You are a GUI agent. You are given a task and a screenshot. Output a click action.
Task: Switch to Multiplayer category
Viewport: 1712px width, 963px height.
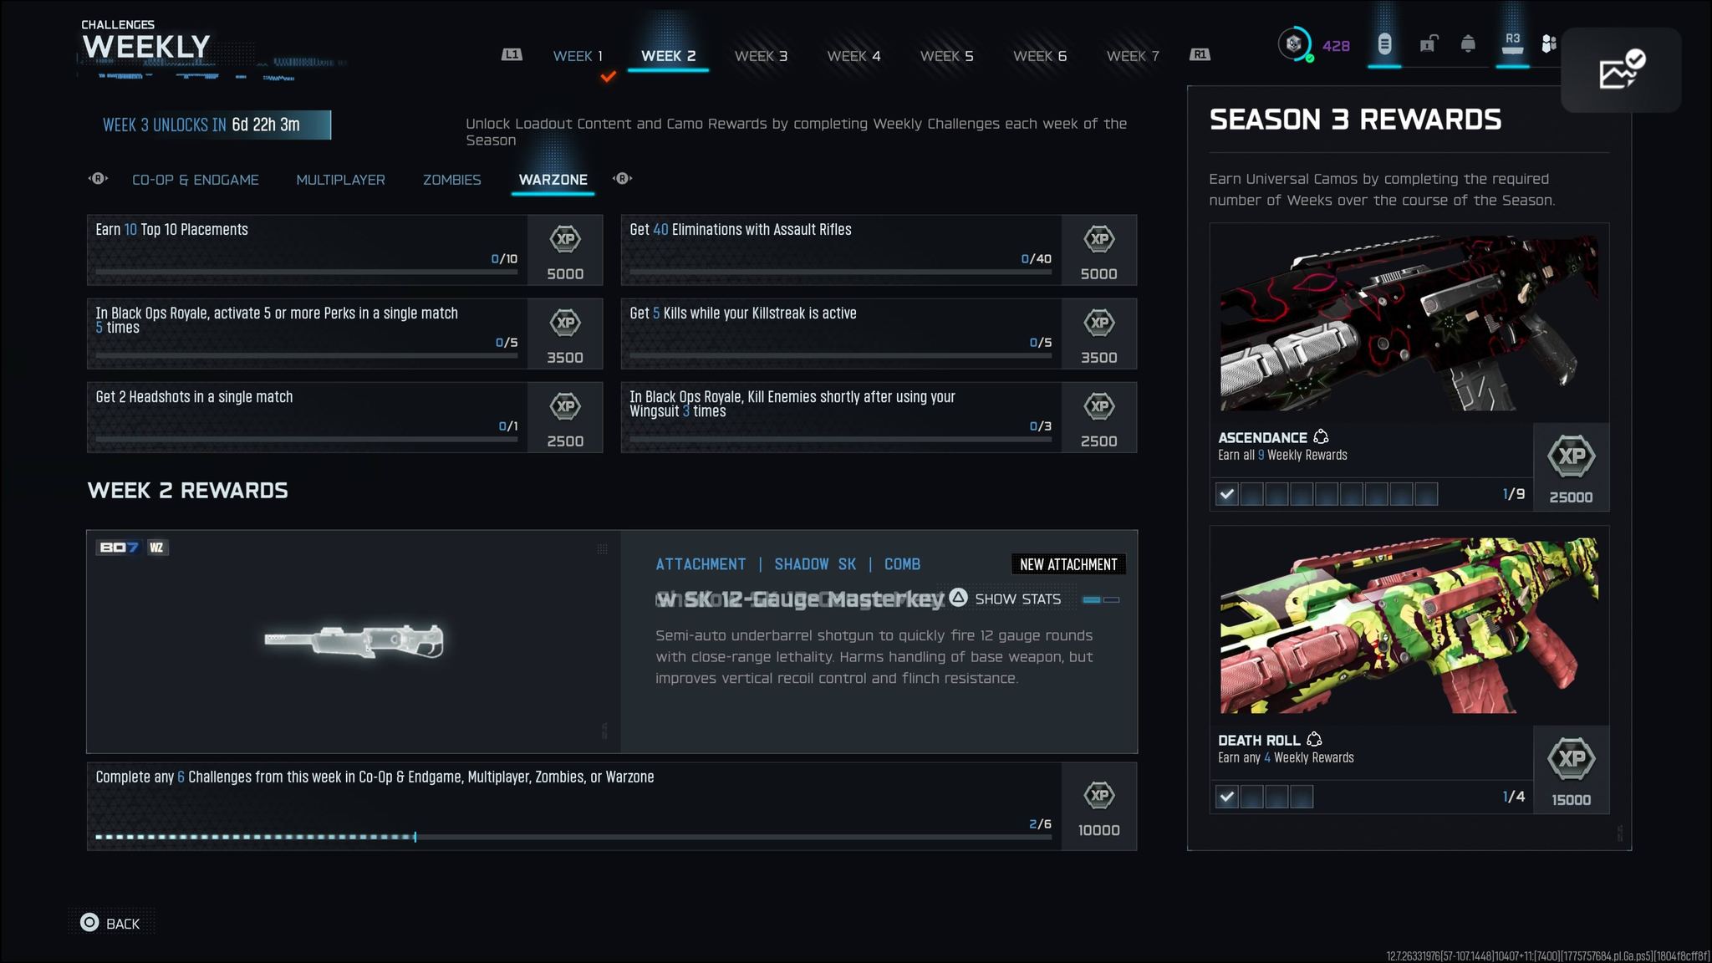[x=340, y=180]
